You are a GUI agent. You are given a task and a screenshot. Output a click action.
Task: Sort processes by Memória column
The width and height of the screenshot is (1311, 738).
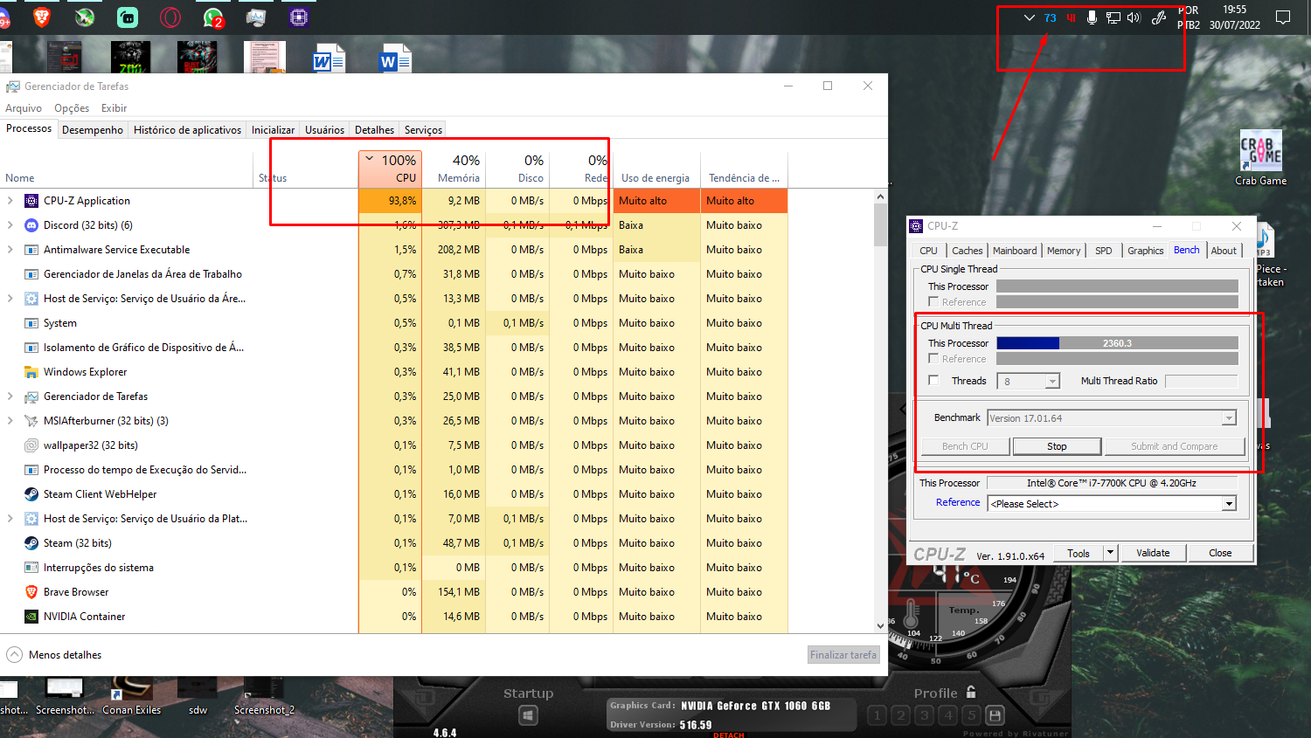pyautogui.click(x=454, y=169)
